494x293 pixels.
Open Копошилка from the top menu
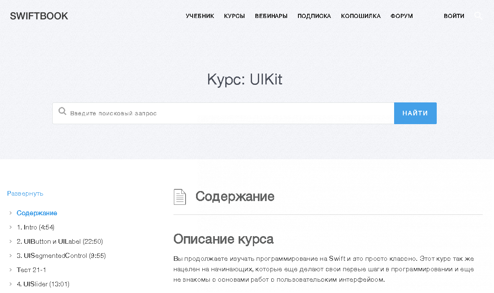pos(361,16)
